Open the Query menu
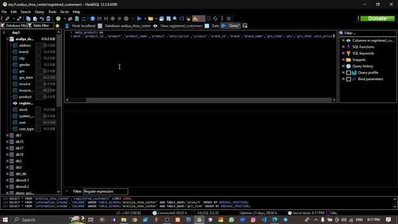 [x=39, y=12]
